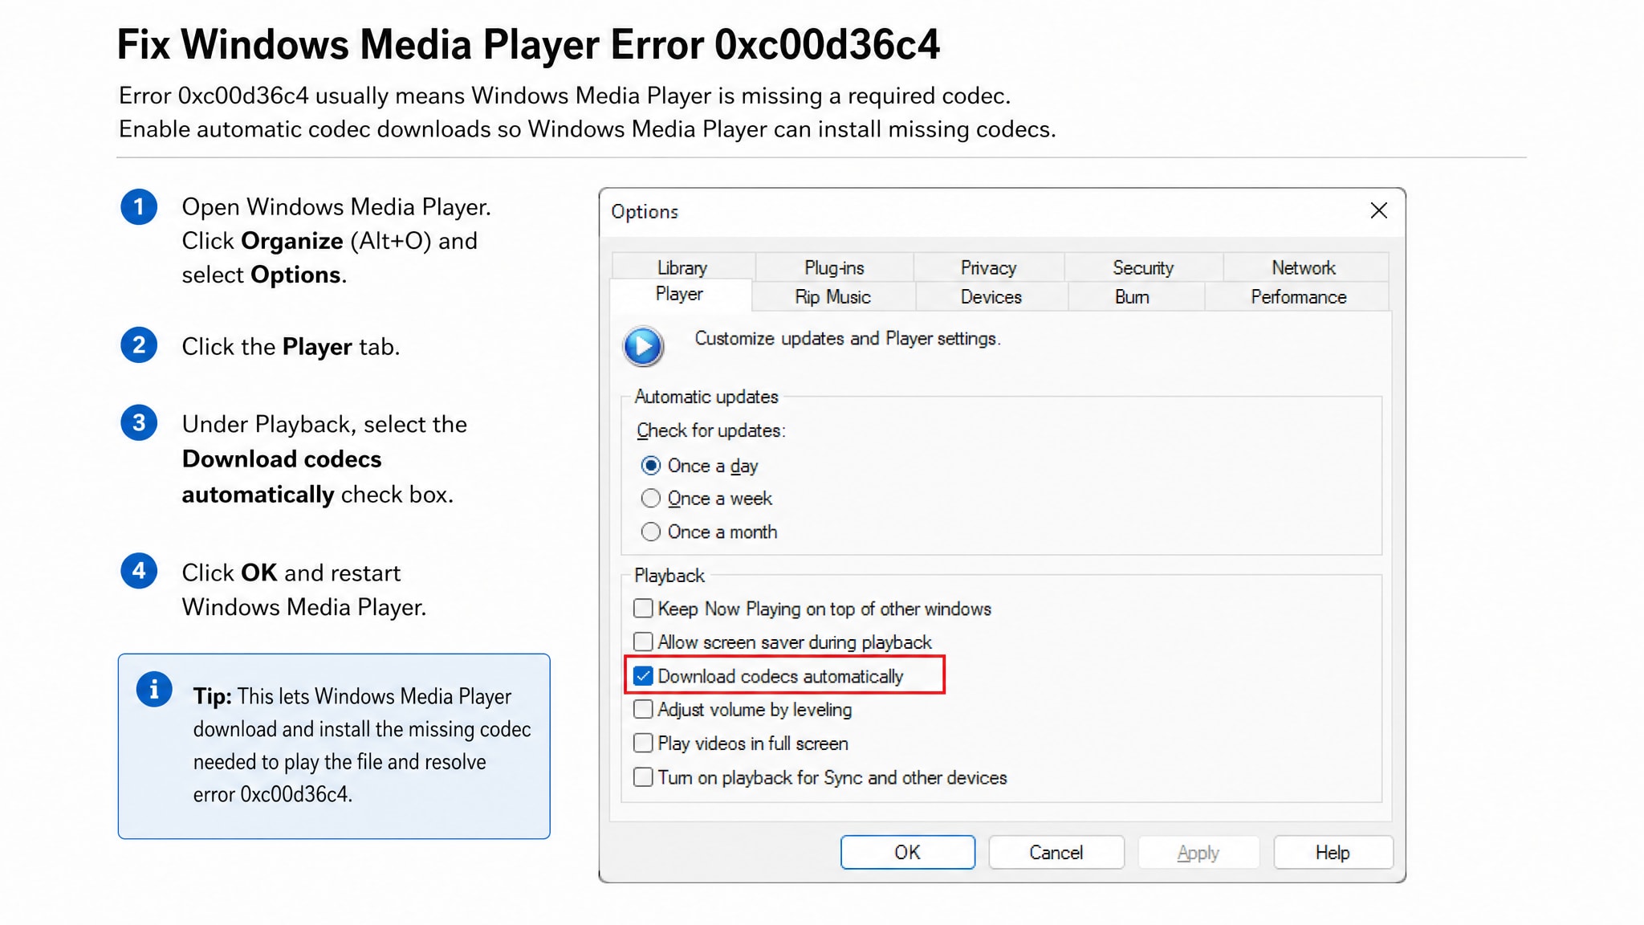Close the Options dialog with the X

click(x=1378, y=210)
